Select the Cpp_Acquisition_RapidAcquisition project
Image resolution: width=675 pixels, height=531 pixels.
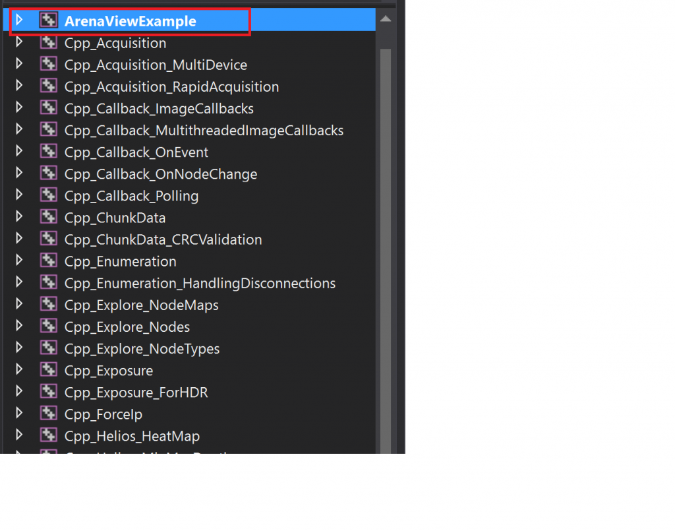[x=171, y=86]
